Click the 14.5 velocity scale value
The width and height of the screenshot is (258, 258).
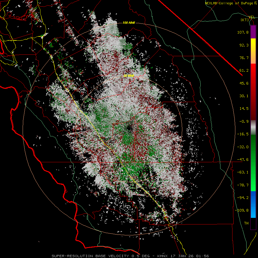click(x=244, y=109)
